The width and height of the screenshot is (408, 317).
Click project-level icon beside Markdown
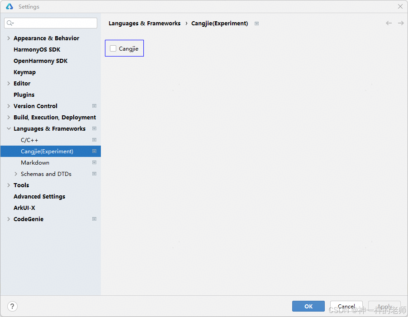click(x=95, y=162)
